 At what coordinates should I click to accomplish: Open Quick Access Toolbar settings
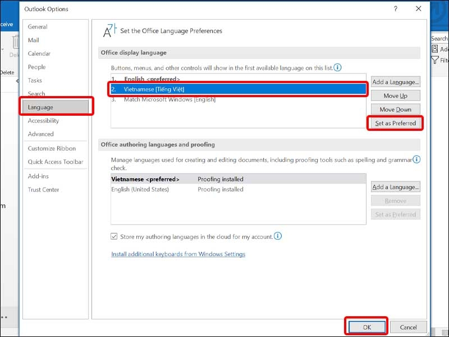[55, 162]
